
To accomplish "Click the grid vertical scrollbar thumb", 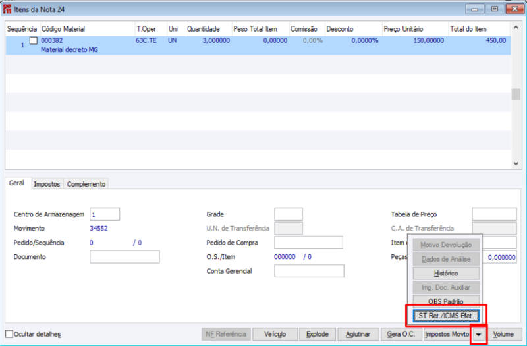I will (516, 94).
